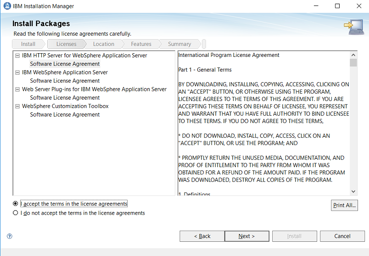Go to the Location wizard step
369x256 pixels.
pos(104,44)
